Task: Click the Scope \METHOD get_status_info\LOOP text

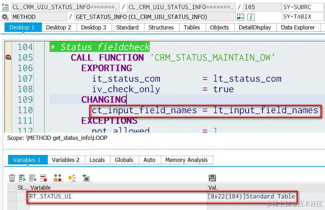Action: (57, 138)
